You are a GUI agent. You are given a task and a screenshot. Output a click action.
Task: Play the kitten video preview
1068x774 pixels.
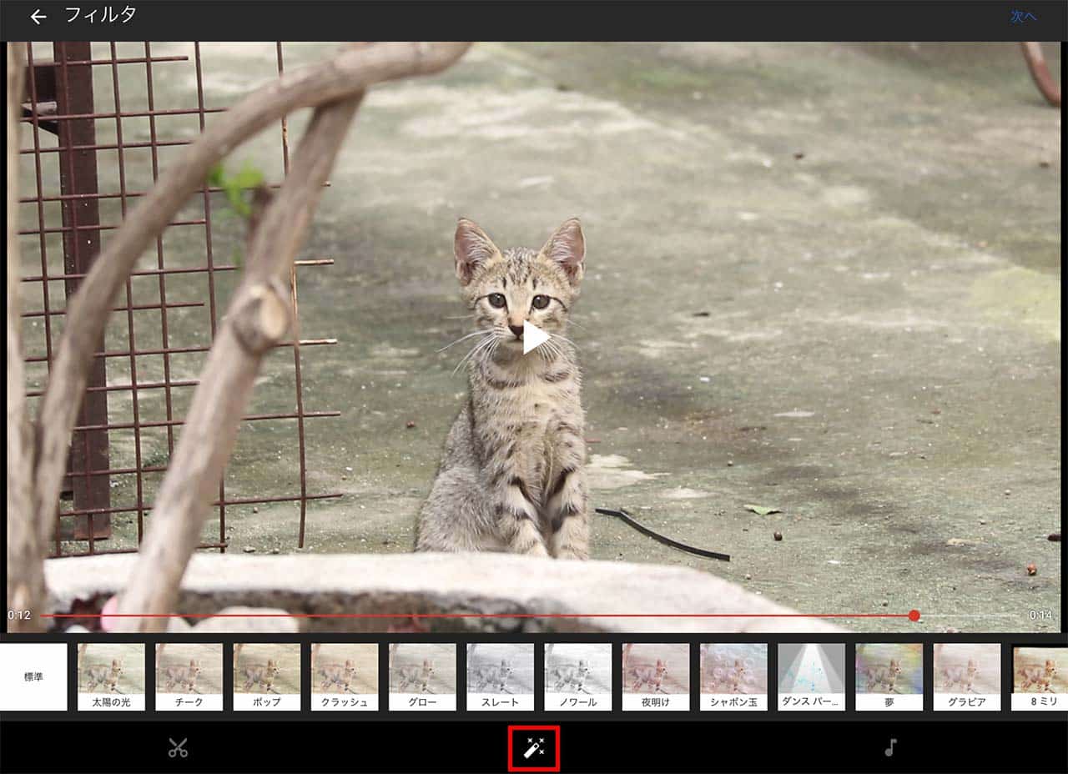pyautogui.click(x=535, y=337)
